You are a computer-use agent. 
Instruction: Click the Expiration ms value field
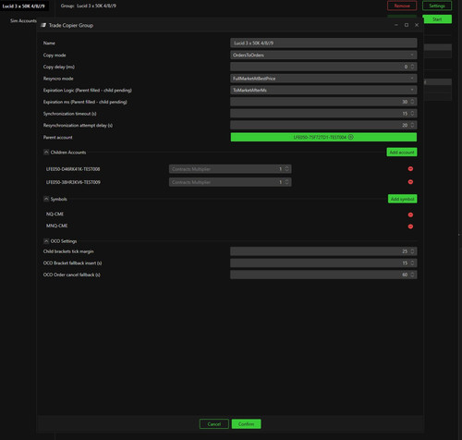tap(323, 102)
